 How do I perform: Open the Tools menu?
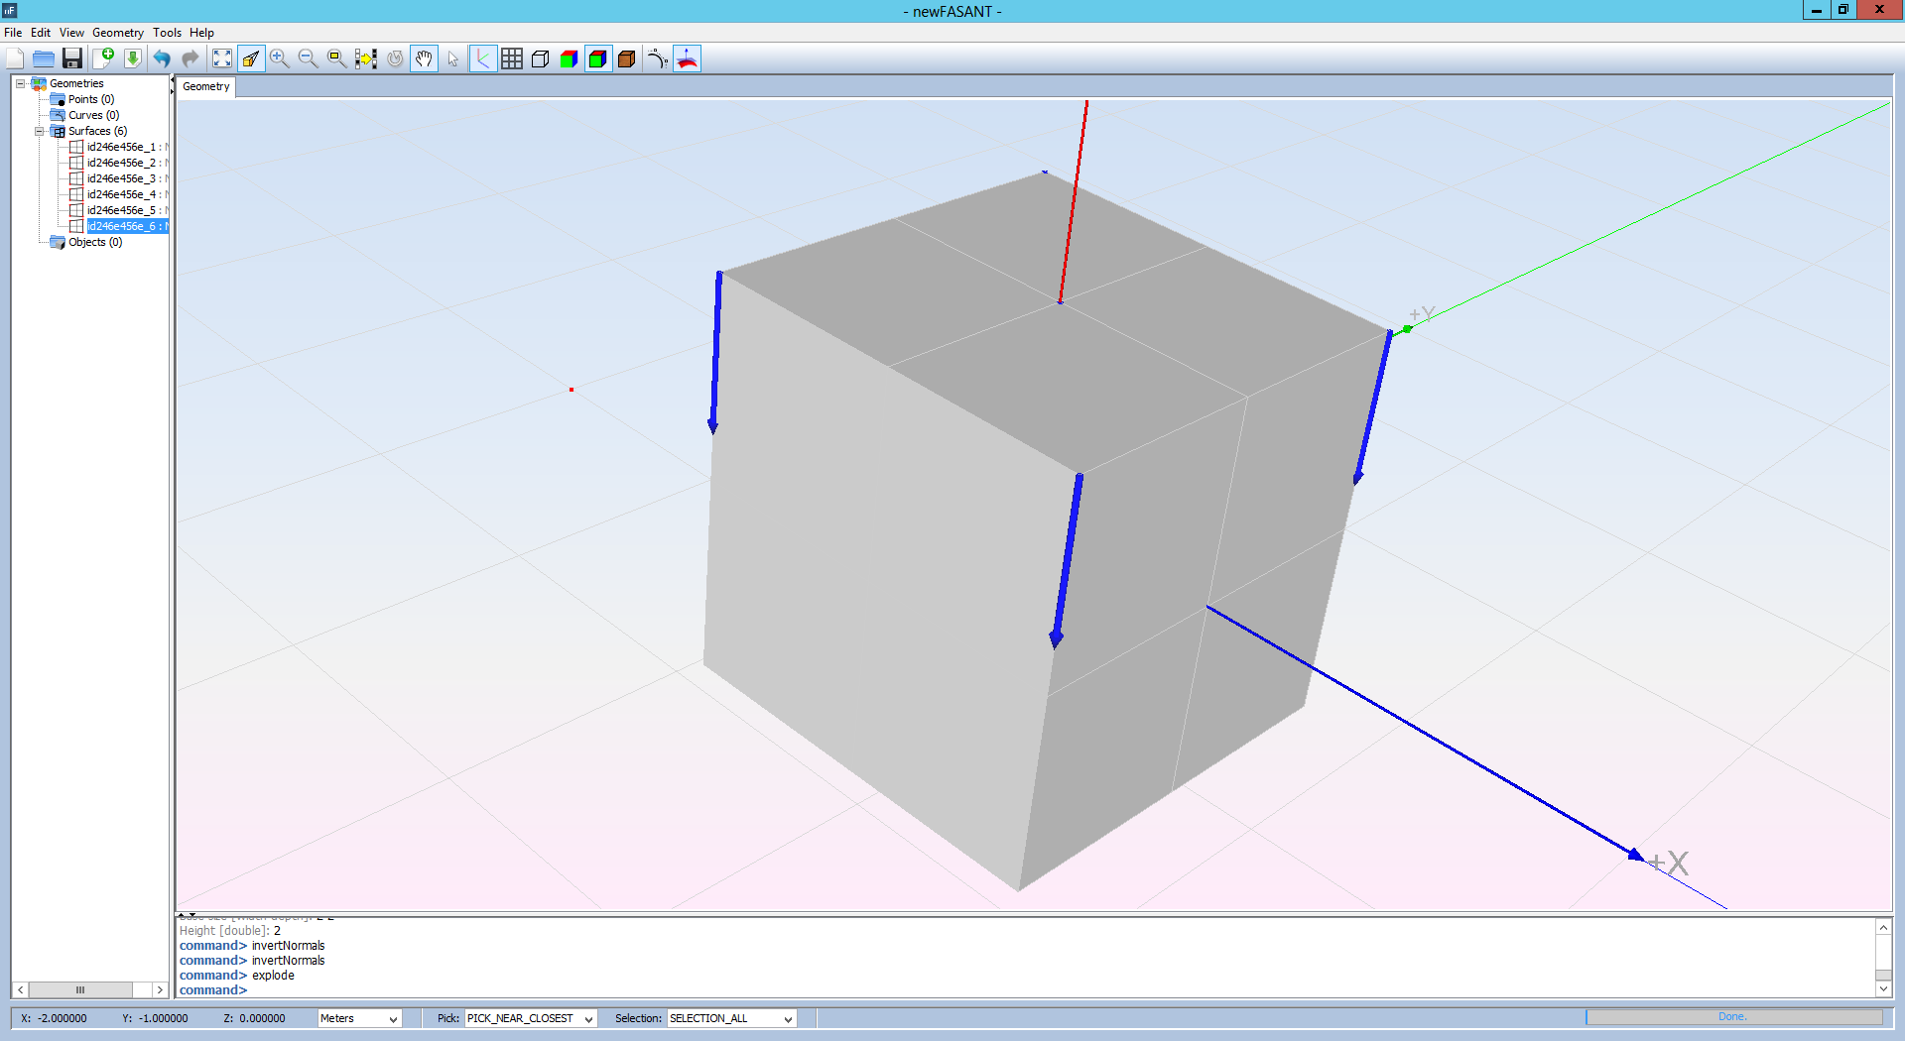point(167,33)
